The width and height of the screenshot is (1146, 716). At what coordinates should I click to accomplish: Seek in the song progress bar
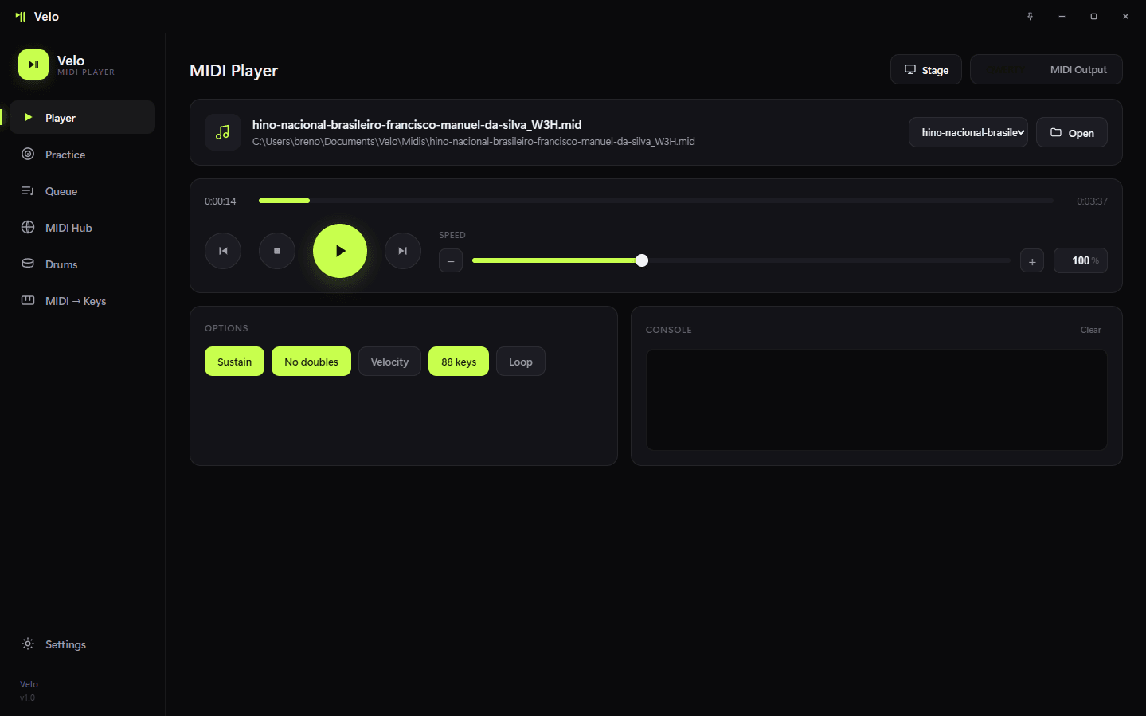[656, 201]
